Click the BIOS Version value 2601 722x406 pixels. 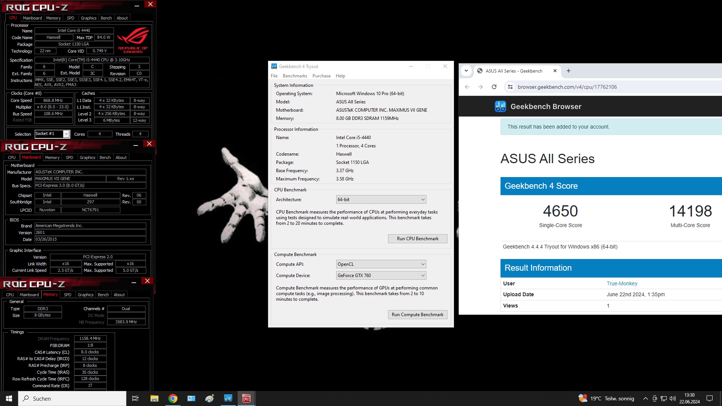pyautogui.click(x=90, y=232)
